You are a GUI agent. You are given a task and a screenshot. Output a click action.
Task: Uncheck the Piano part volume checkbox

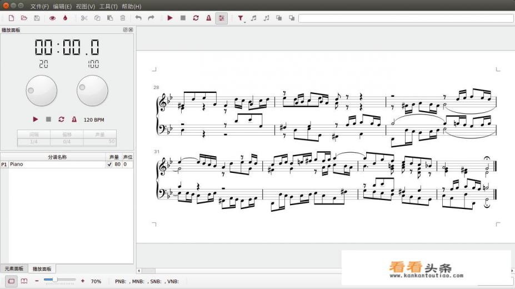[109, 165]
